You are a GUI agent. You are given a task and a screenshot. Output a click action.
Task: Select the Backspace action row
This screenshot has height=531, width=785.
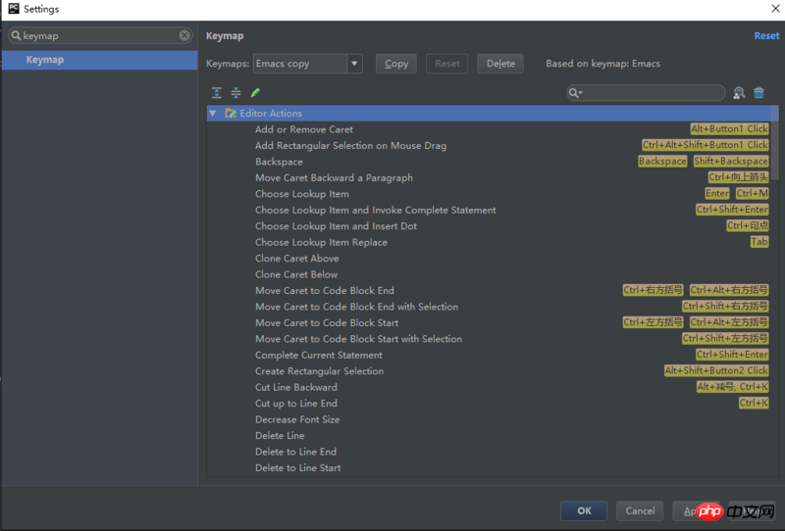489,162
